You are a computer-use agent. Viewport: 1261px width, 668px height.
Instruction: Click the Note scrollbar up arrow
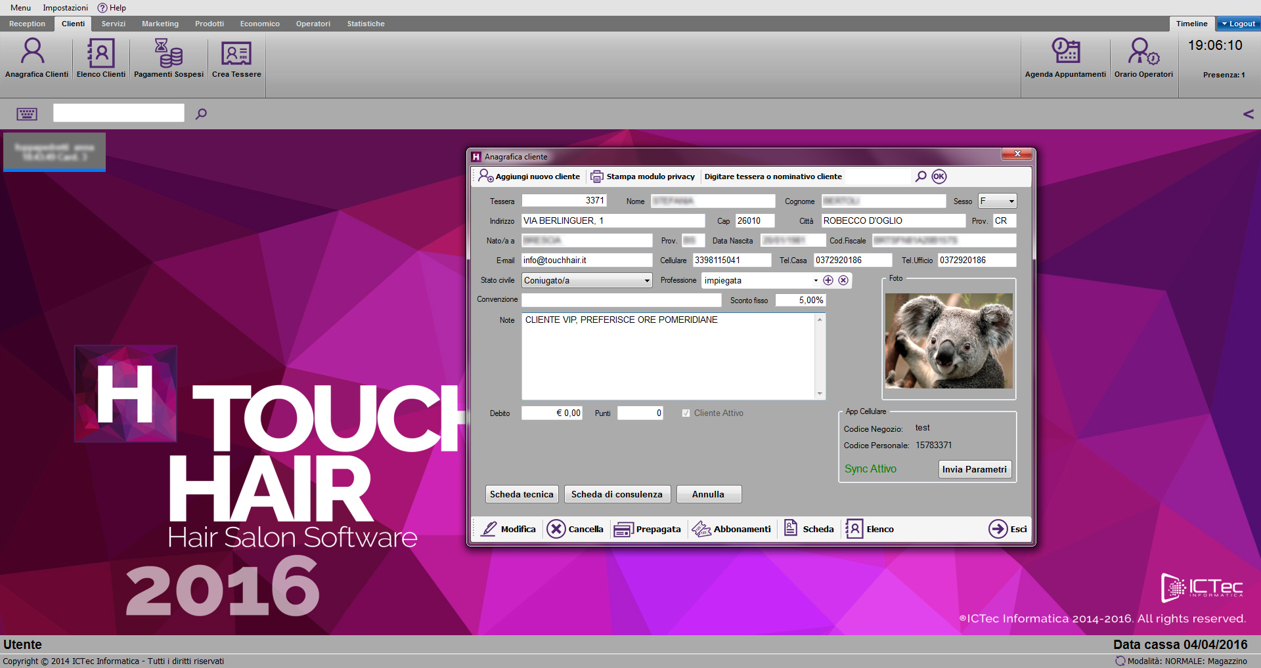[820, 320]
